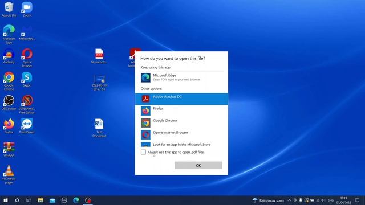Select the 2022-03-30 video file icon
This screenshot has width=365, height=205.
(99, 83)
